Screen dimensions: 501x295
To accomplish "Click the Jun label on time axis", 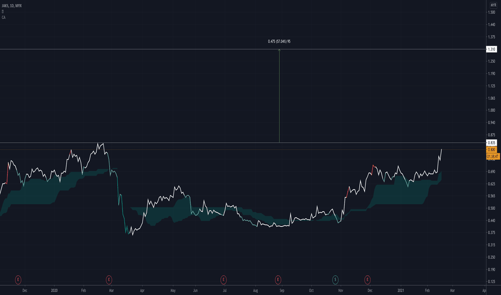I will click(x=195, y=291).
